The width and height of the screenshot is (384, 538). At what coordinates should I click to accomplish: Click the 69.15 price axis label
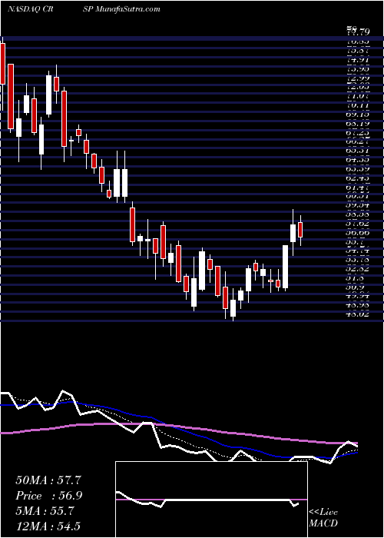tap(358, 112)
